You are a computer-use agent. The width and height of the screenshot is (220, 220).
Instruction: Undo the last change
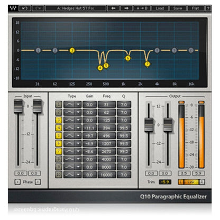25,8
